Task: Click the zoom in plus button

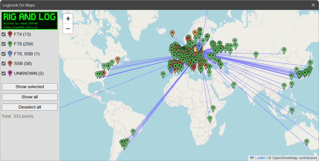Action: click(x=68, y=19)
